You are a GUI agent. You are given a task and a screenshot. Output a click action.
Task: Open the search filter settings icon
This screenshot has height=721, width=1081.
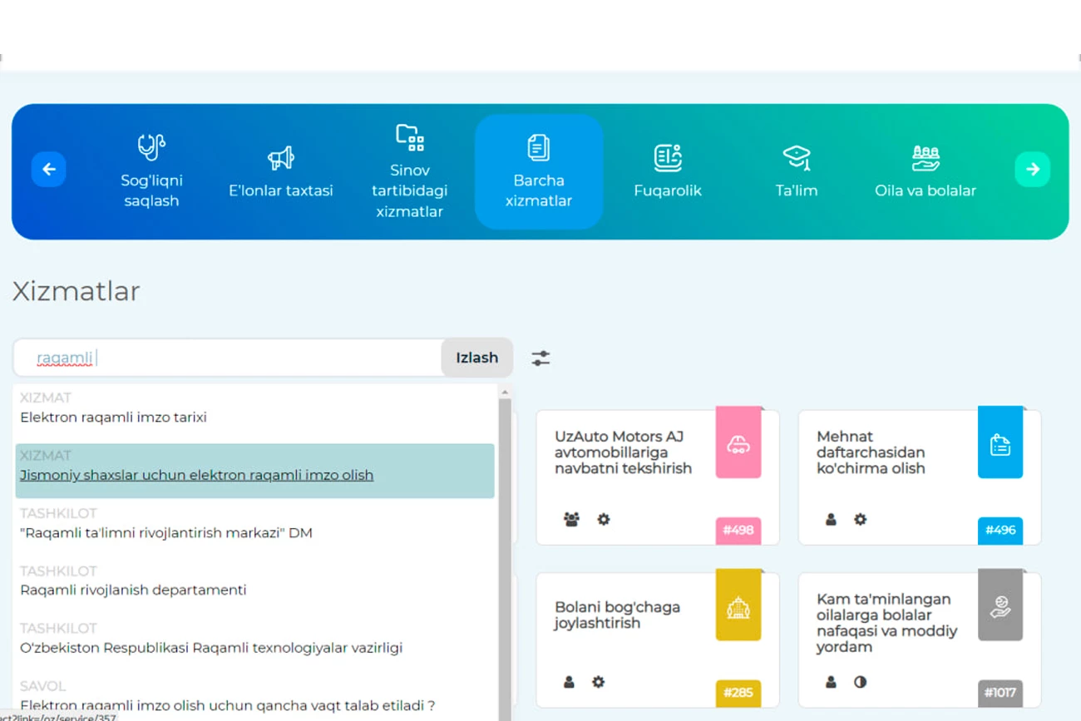(x=541, y=358)
